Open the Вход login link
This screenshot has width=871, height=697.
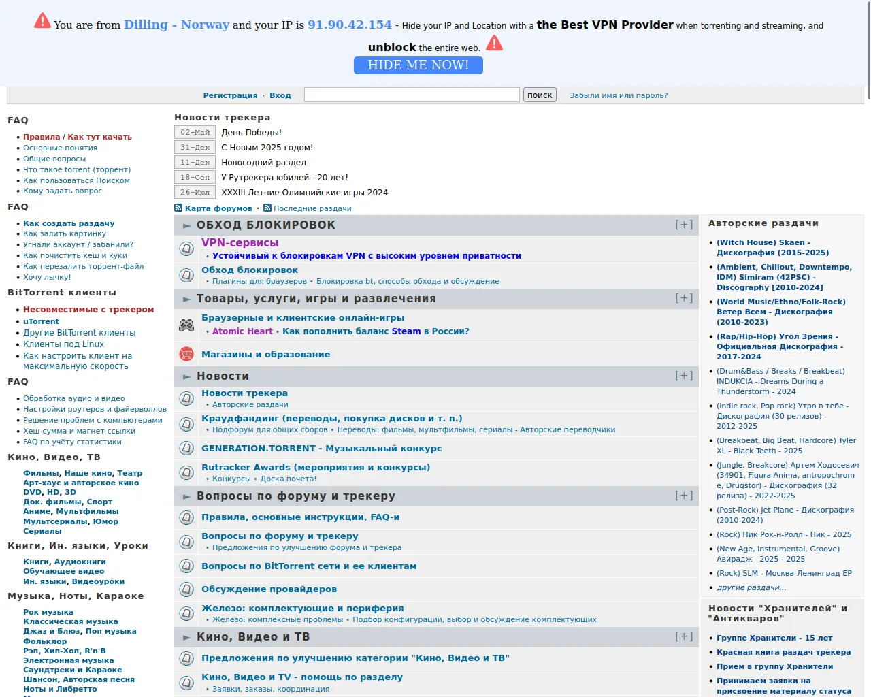280,95
